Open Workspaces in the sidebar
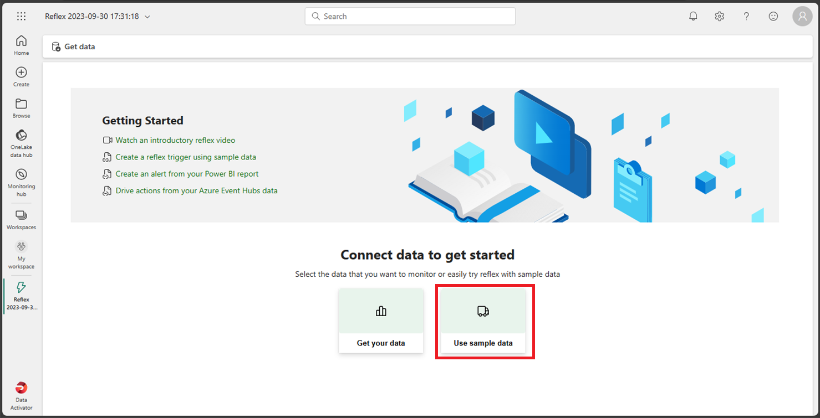This screenshot has width=820, height=418. (21, 220)
